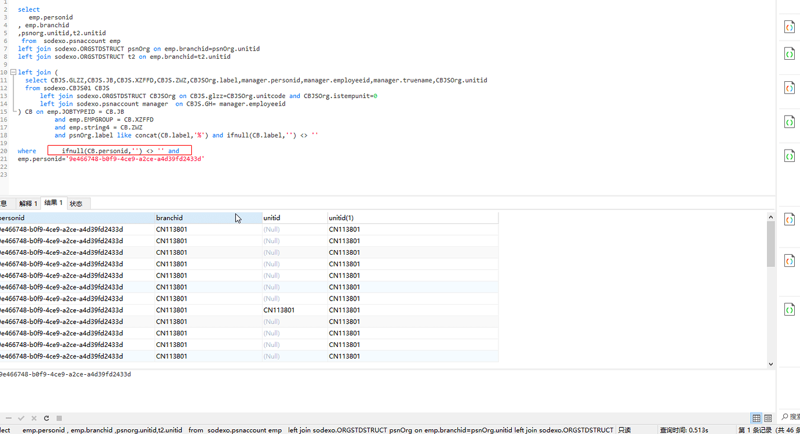Click the ifnull(CB.personid,'') expression on line 20

(x=102, y=151)
